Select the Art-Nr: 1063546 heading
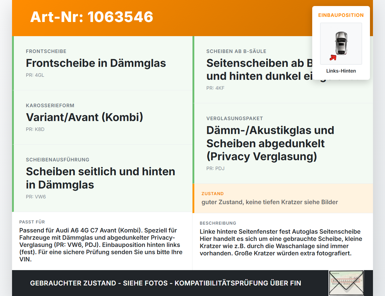The image size is (385, 296). click(x=92, y=17)
